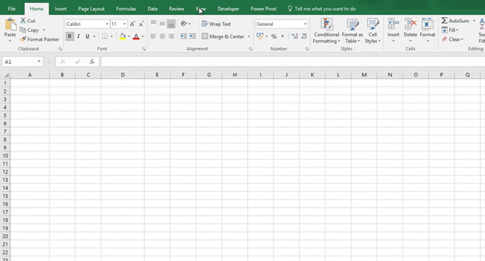Toggle Bottom Align option

(171, 24)
